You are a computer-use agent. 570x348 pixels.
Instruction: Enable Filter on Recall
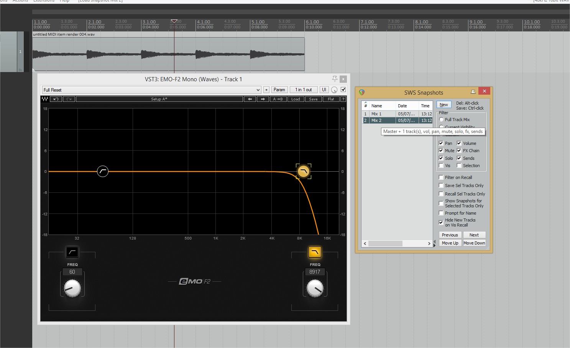441,177
